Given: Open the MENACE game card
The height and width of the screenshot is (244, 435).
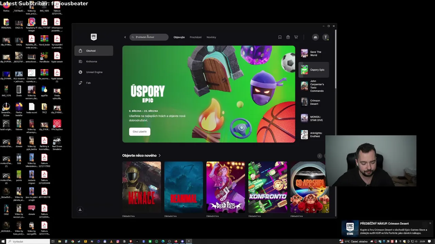Looking at the screenshot, I should tap(142, 187).
